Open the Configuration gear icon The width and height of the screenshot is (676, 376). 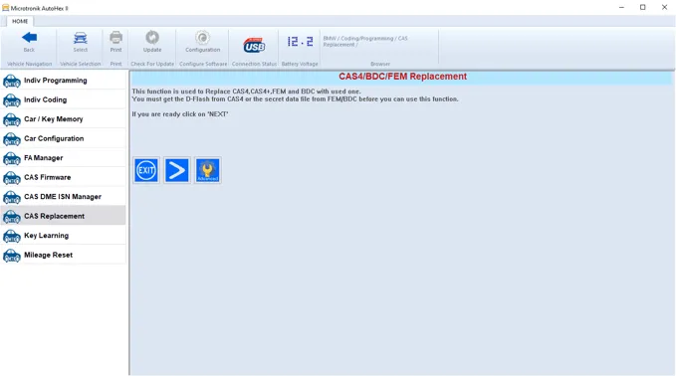[203, 38]
